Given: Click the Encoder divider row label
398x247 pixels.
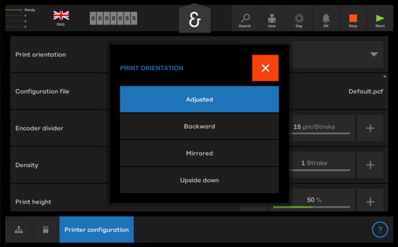Looking at the screenshot, I should [40, 128].
